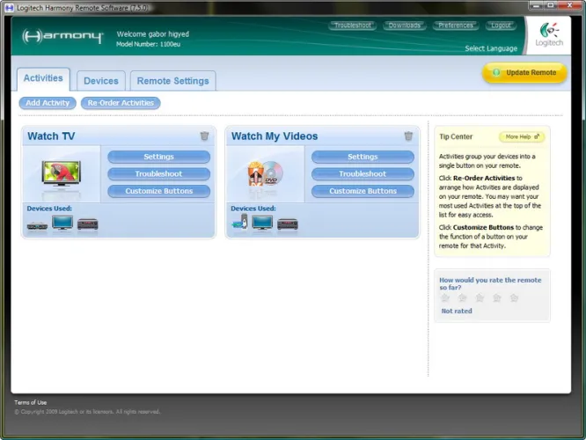This screenshot has width=586, height=440.
Task: Click the Harmony logo in the header
Action: pos(65,38)
